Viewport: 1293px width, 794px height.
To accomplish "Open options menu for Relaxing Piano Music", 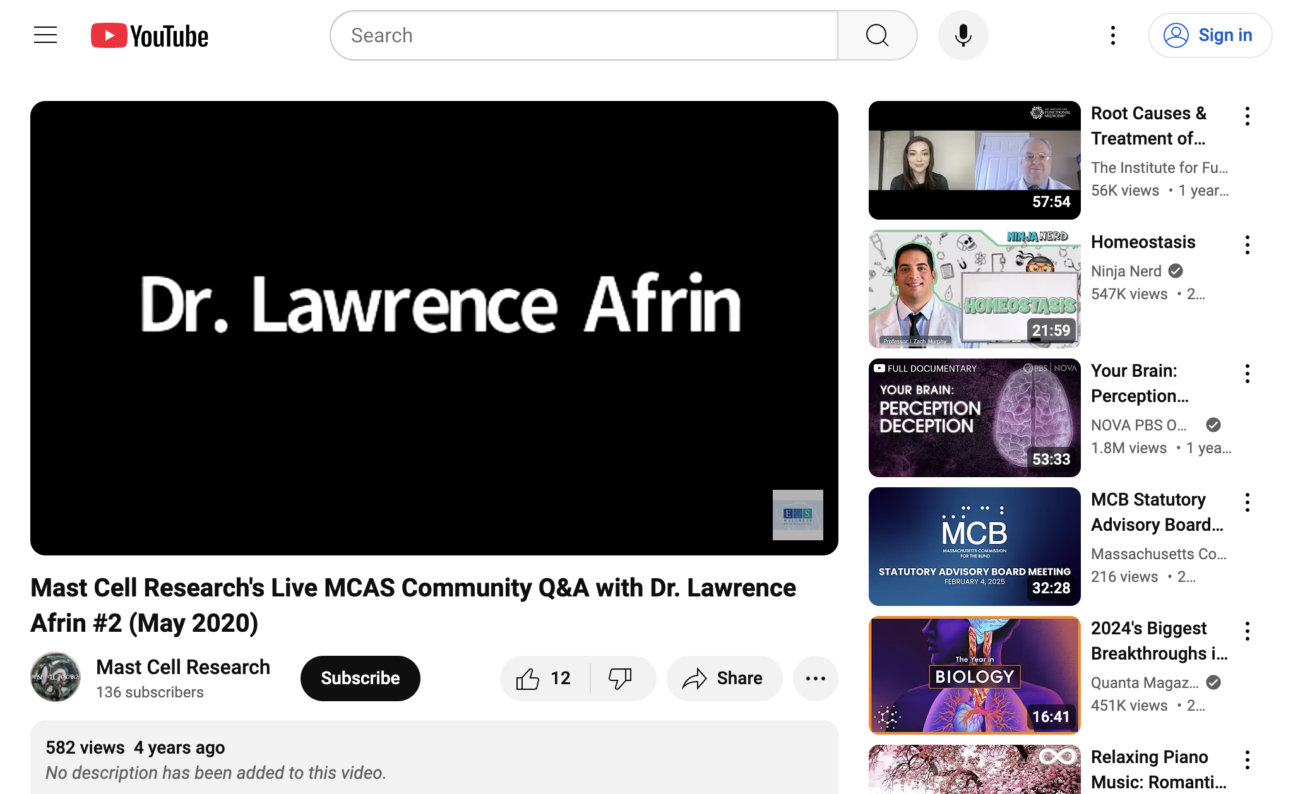I will click(x=1248, y=760).
